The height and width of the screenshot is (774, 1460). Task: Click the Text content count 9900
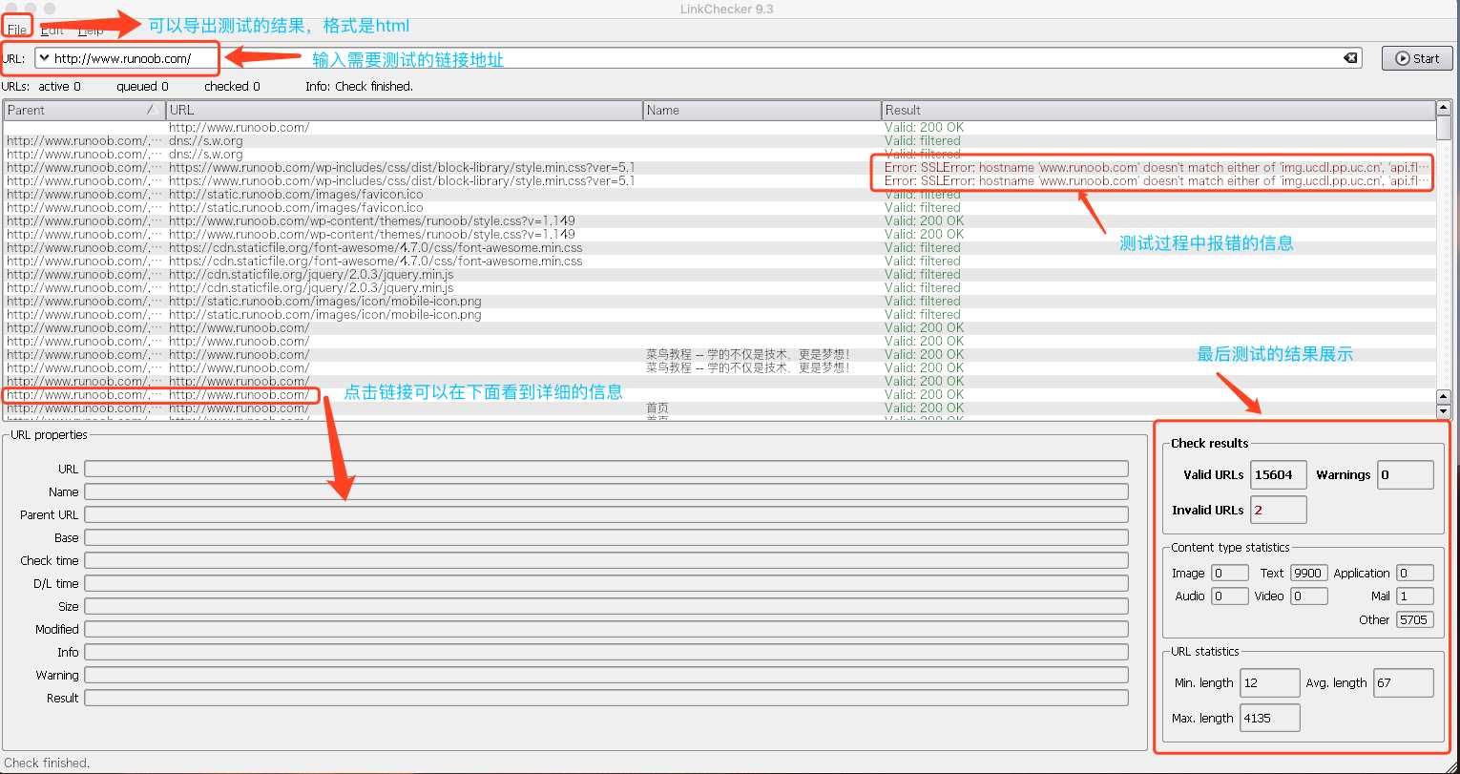1308,573
